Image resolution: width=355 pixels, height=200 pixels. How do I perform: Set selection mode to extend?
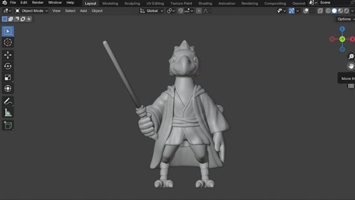[10, 19]
